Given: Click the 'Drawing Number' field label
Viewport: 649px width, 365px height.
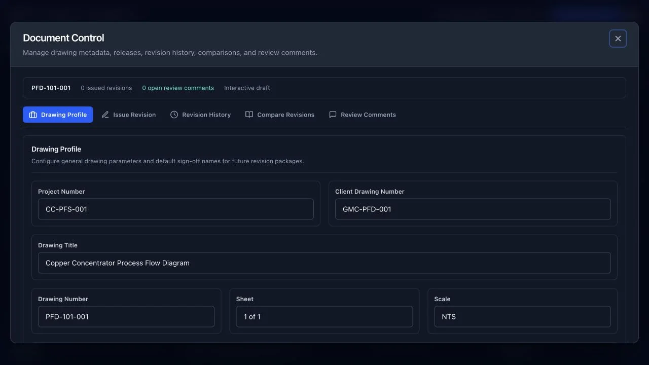Looking at the screenshot, I should click(63, 299).
